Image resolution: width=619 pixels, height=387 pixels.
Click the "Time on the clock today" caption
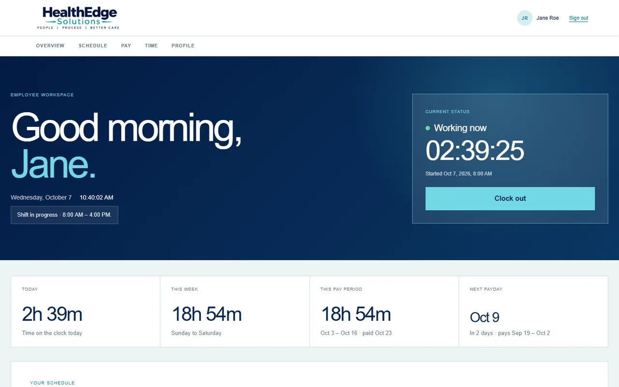point(52,333)
